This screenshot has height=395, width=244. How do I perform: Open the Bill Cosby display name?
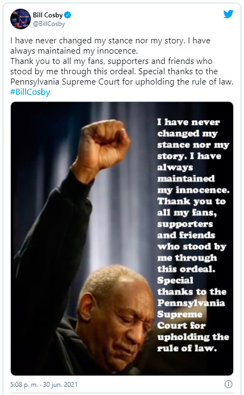pos(48,15)
